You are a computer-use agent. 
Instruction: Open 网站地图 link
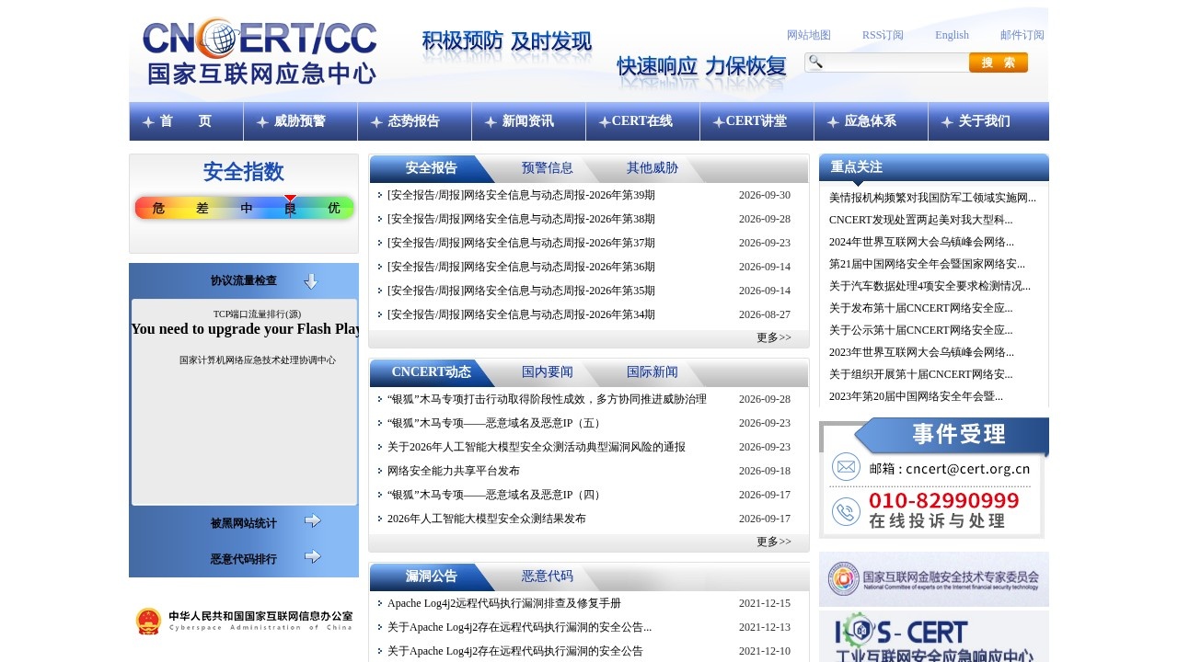[x=809, y=35]
